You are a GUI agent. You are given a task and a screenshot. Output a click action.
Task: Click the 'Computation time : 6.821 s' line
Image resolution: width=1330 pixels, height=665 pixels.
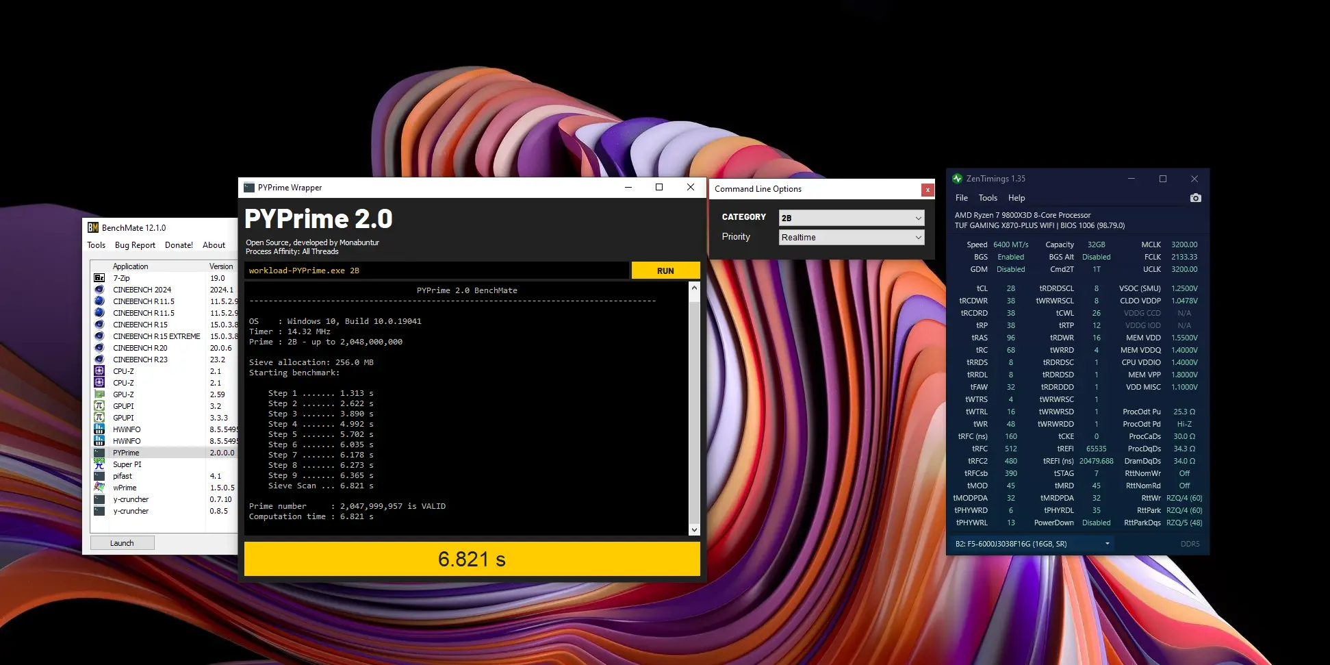click(x=311, y=516)
